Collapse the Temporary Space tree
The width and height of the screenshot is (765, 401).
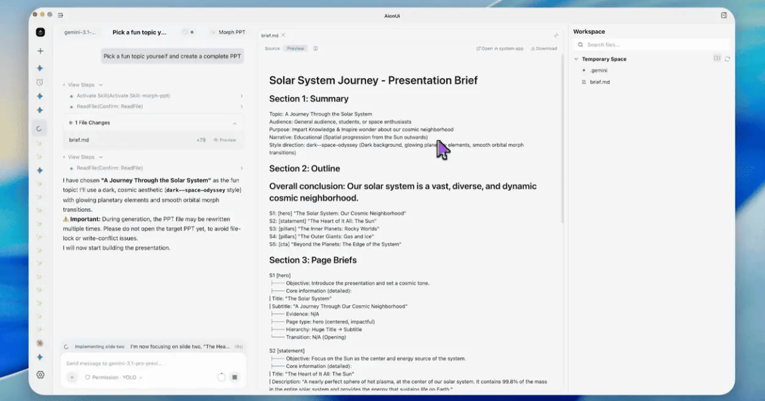[577, 59]
